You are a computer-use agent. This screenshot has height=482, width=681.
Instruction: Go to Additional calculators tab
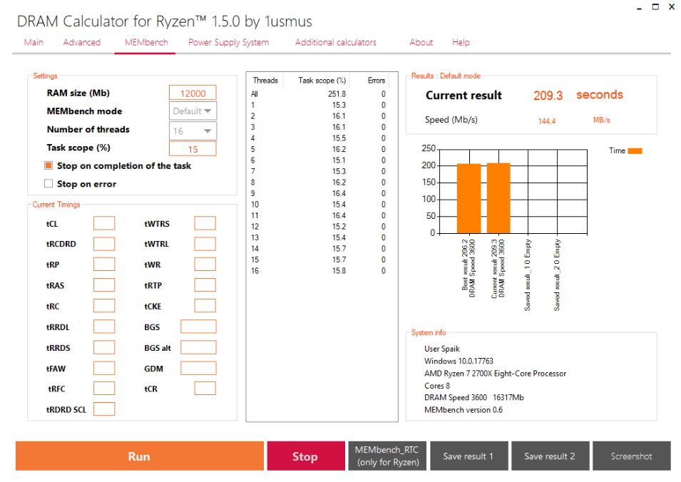(336, 43)
